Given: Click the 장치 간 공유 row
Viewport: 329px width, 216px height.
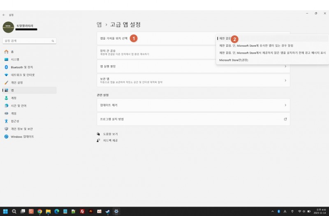Looking at the screenshot, I should coord(193,52).
